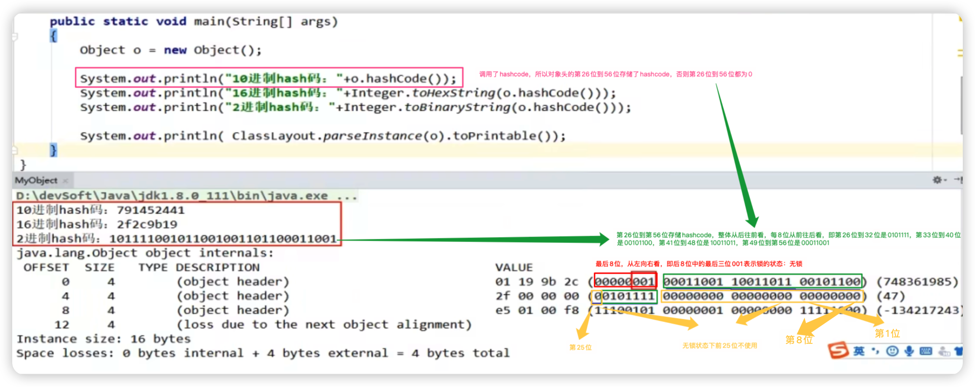Click the "Object o = new Object();" code line

pyautogui.click(x=170, y=50)
